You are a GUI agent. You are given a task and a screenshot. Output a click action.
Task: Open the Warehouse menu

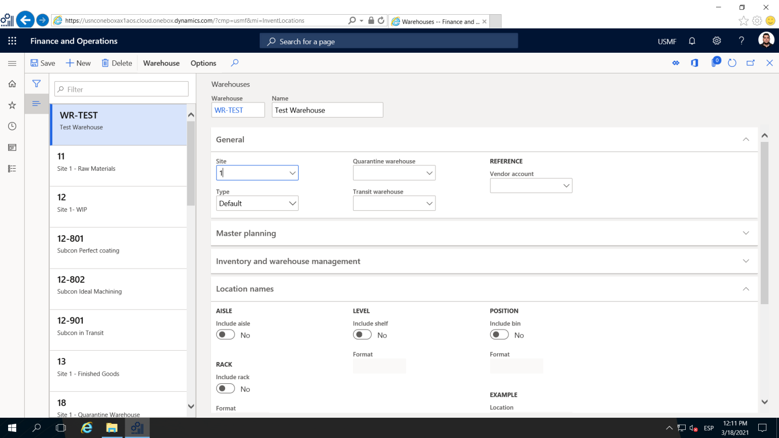[x=161, y=63]
